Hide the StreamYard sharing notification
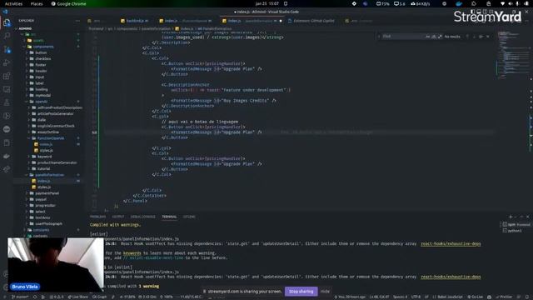 click(325, 292)
